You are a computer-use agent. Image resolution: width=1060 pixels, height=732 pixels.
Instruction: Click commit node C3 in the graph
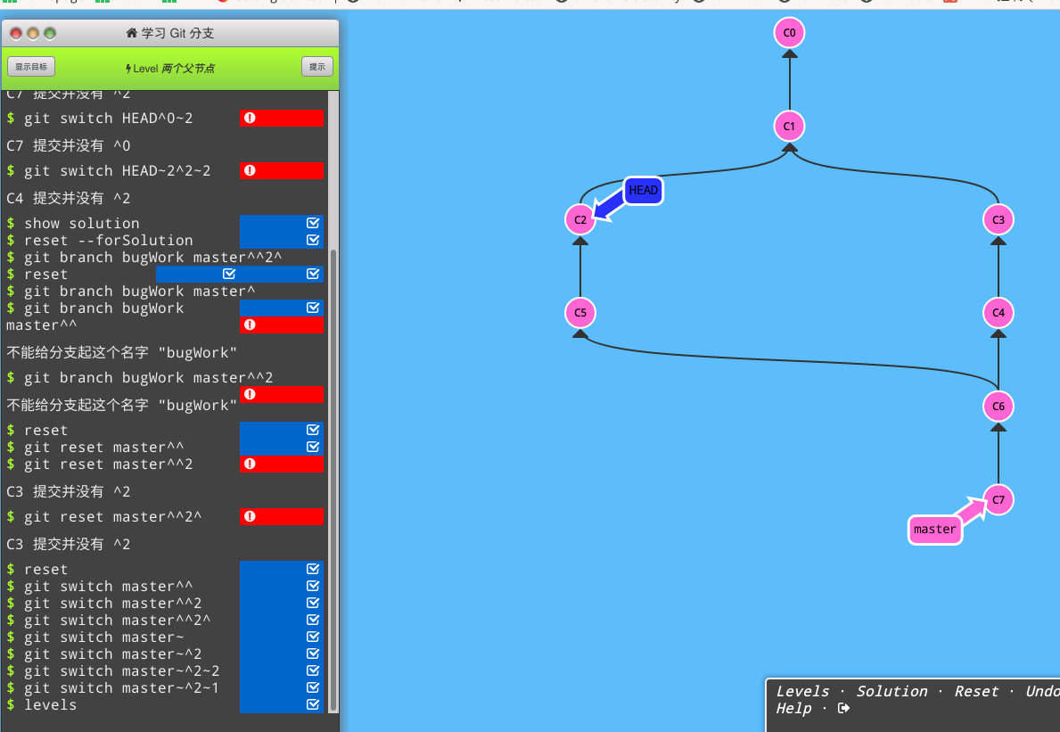(x=998, y=219)
